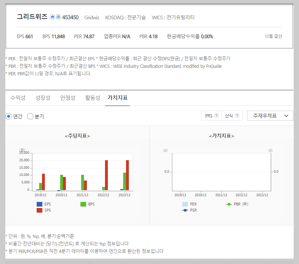
Task: Switch to the 성장성 tab
Action: pyautogui.click(x=43, y=98)
